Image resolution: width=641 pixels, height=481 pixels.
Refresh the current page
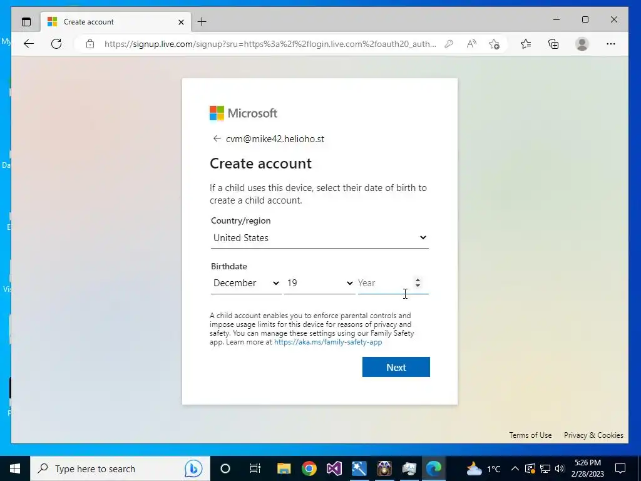coord(56,44)
